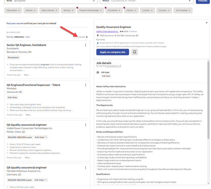Screen dimensions: 211x189
Task: Open the Job type filter dropdown
Action: coord(68,10)
